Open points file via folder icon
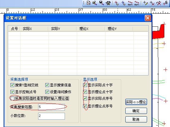The height and width of the screenshot is (127, 170). [95, 3]
